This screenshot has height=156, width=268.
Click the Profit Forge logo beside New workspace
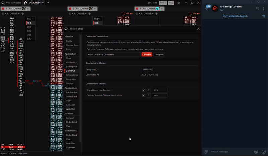pyautogui.click(x=3, y=3)
